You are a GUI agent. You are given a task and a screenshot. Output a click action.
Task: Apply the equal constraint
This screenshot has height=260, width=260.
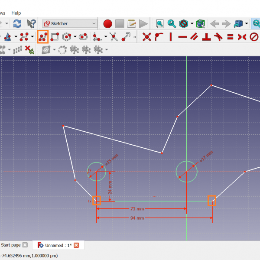click(231, 37)
